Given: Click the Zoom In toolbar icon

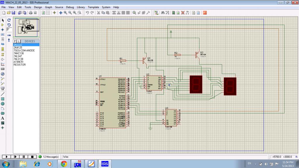Looking at the screenshot, I should pyautogui.click(x=65, y=13).
